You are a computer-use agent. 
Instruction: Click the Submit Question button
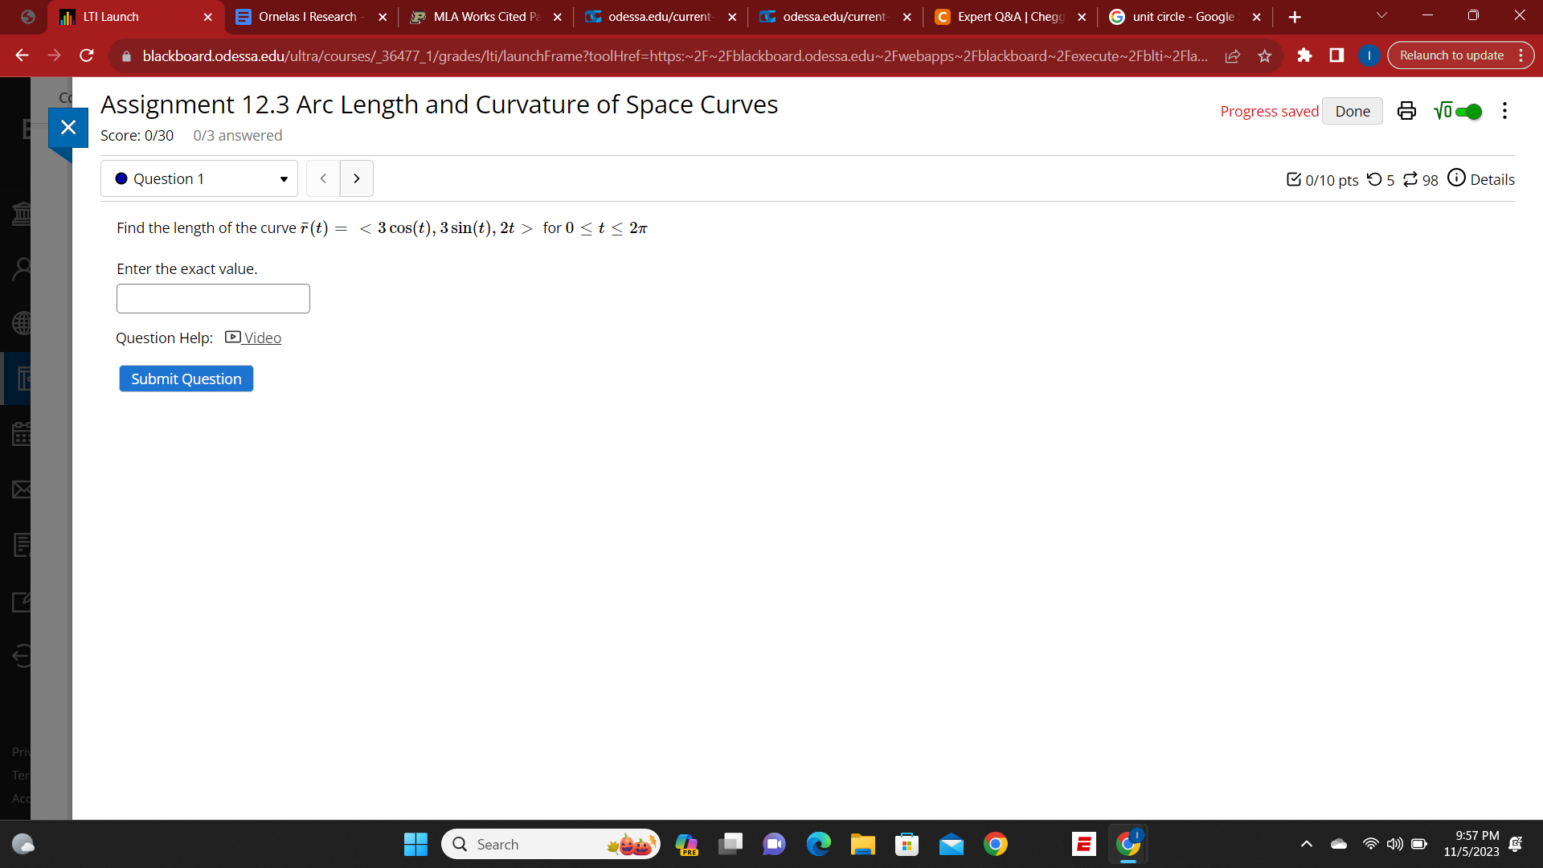186,379
